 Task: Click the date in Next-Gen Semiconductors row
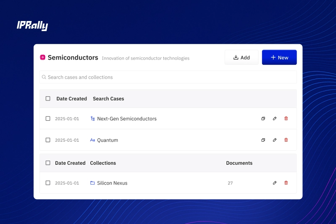point(67,119)
